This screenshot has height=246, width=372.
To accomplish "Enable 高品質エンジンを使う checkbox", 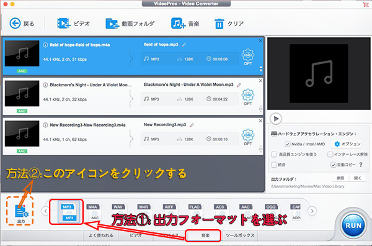I will [274, 155].
